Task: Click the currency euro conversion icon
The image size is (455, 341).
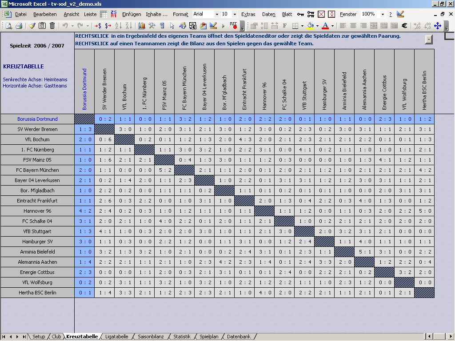Action: pyautogui.click(x=193, y=26)
